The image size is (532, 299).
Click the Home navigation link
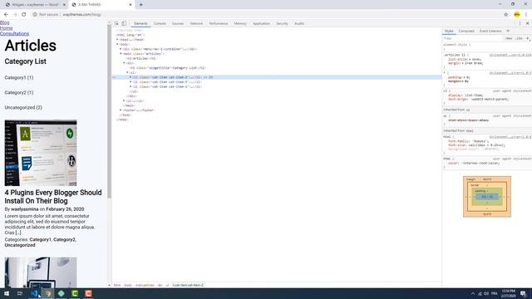(6, 27)
